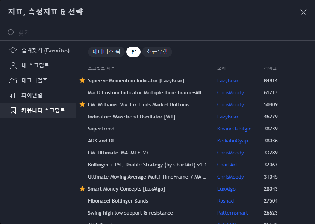Click like count 61213
Image resolution: width=315 pixels, height=224 pixels.
pyautogui.click(x=271, y=92)
